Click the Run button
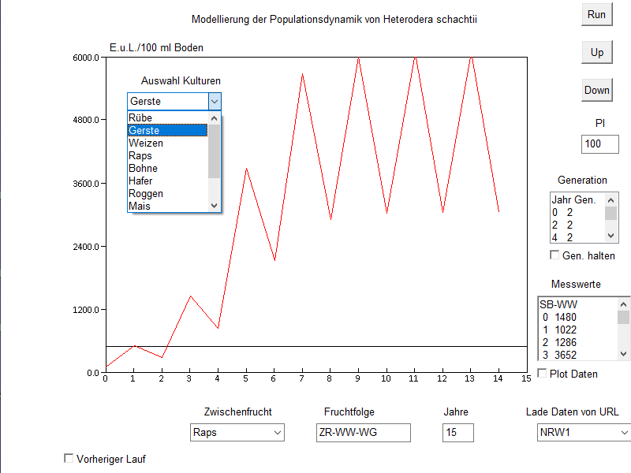Viewport: 631px width, 473px height. pos(597,14)
